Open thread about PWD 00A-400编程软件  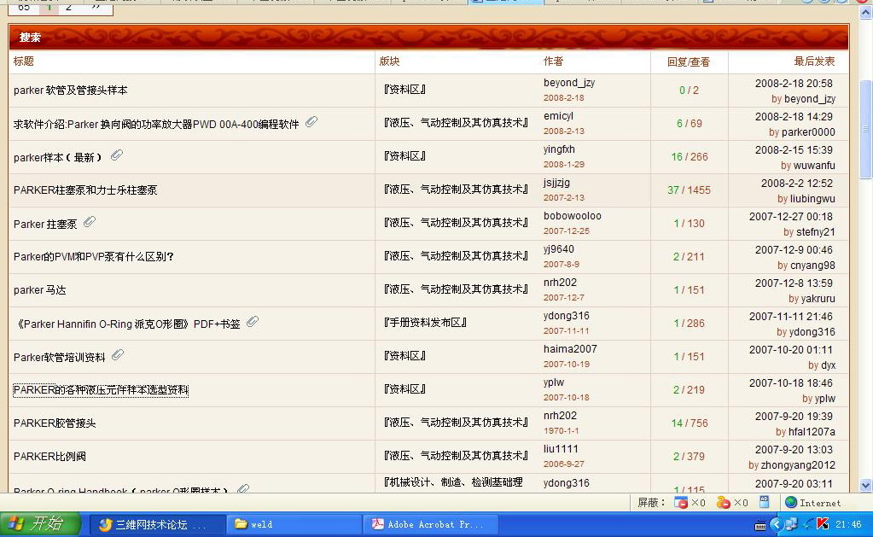(156, 125)
